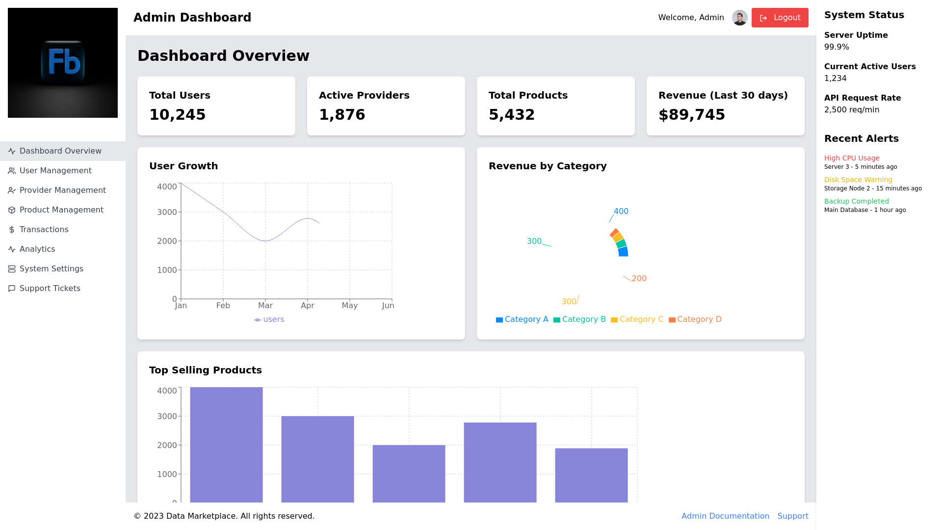Open System Settings
The image size is (942, 530).
(x=63, y=269)
